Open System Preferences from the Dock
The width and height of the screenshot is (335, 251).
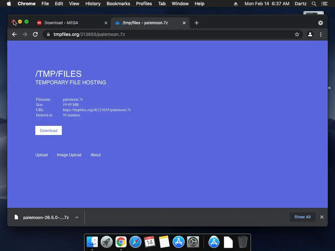pos(193,242)
